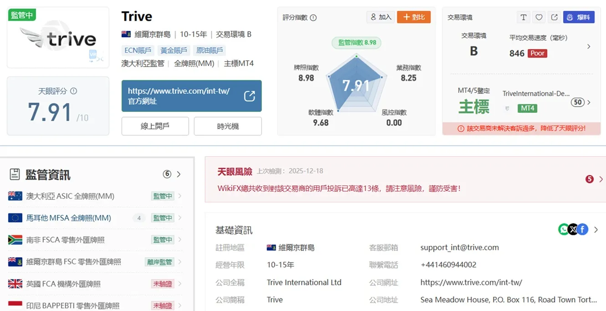The width and height of the screenshot is (606, 311).
Task: Click the FCA row 未驗證 badge
Action: tap(163, 284)
